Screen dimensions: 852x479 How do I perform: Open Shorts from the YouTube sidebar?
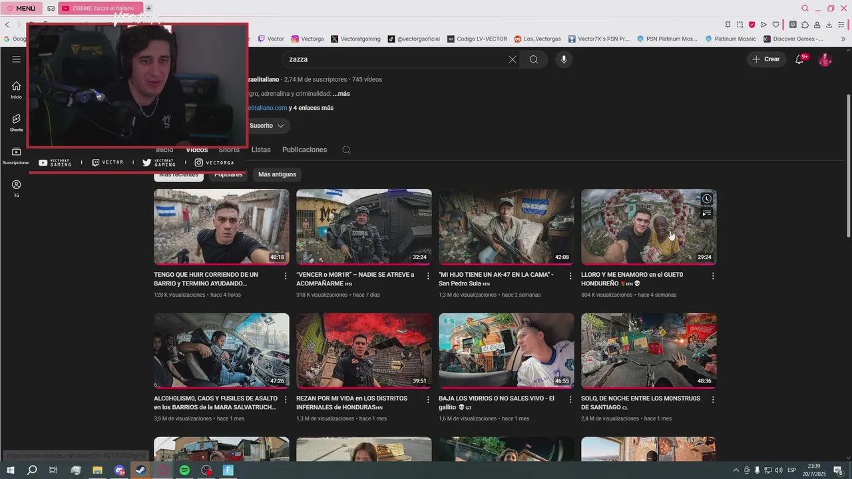[x=16, y=122]
